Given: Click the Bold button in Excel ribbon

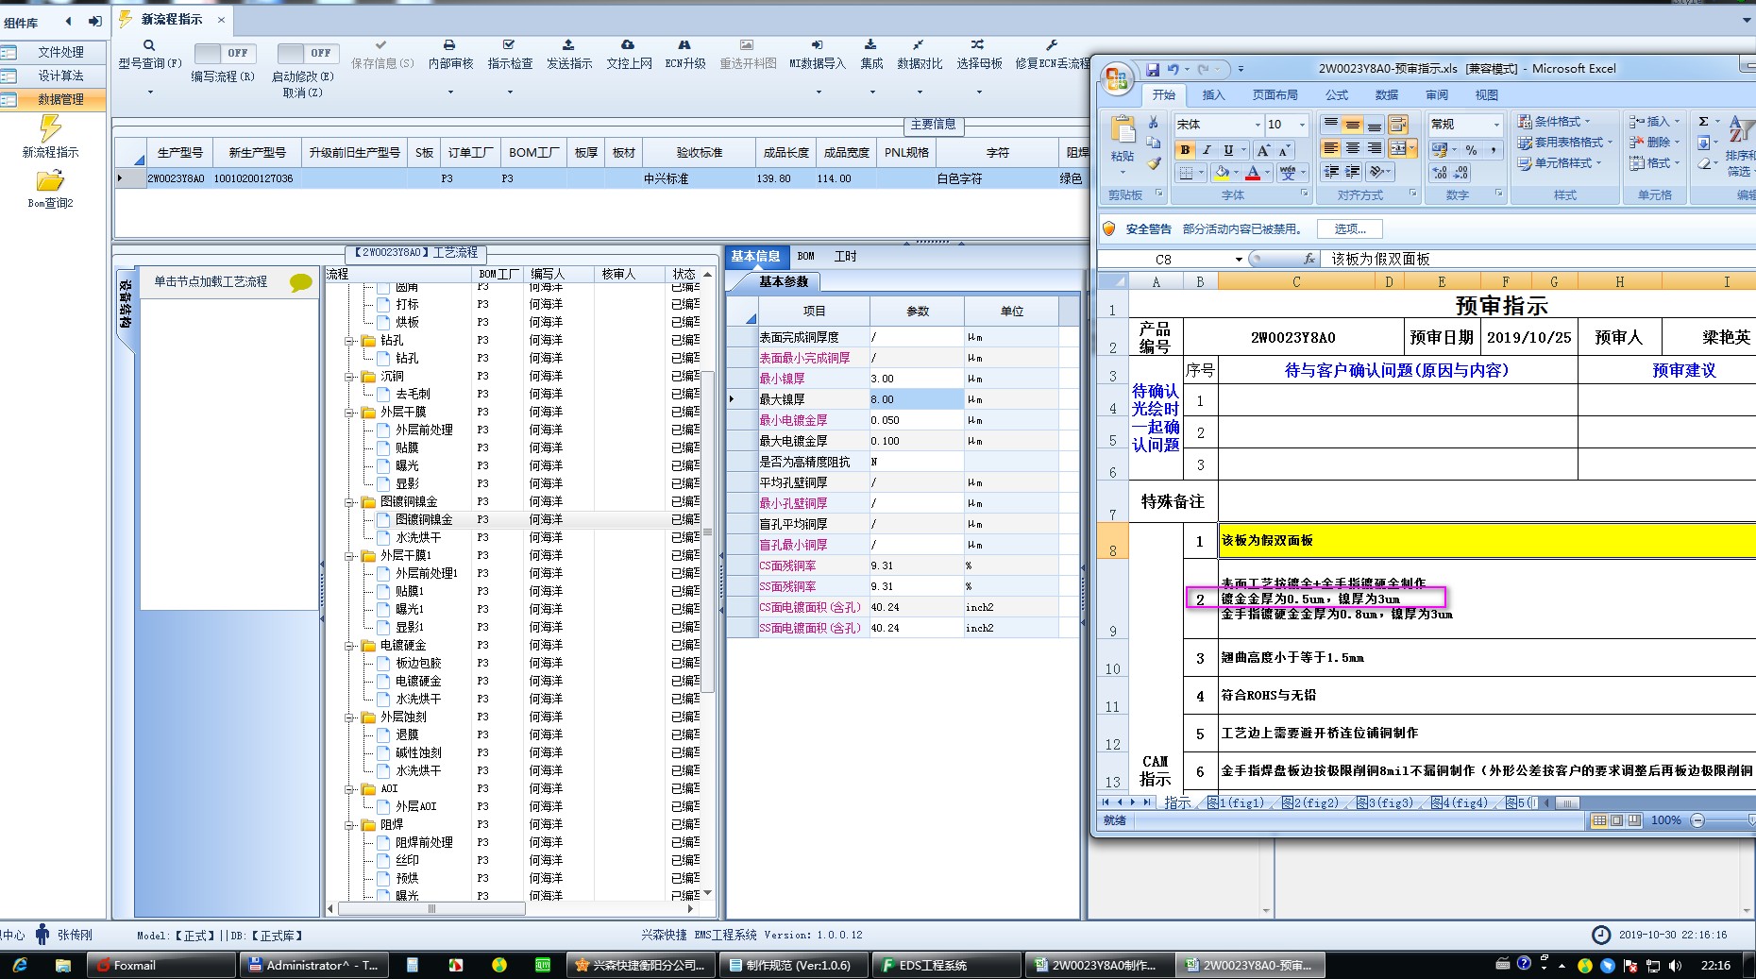Looking at the screenshot, I should (1185, 150).
